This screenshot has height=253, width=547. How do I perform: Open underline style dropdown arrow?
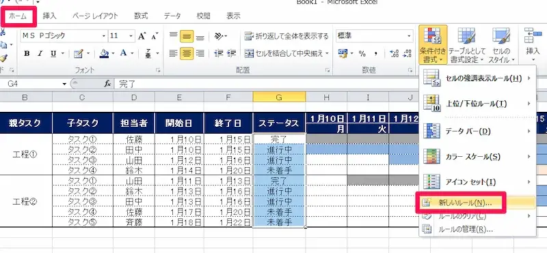[x=63, y=54]
